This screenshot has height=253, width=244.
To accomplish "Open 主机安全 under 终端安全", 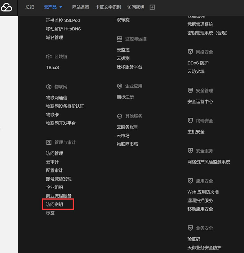I will tap(196, 132).
